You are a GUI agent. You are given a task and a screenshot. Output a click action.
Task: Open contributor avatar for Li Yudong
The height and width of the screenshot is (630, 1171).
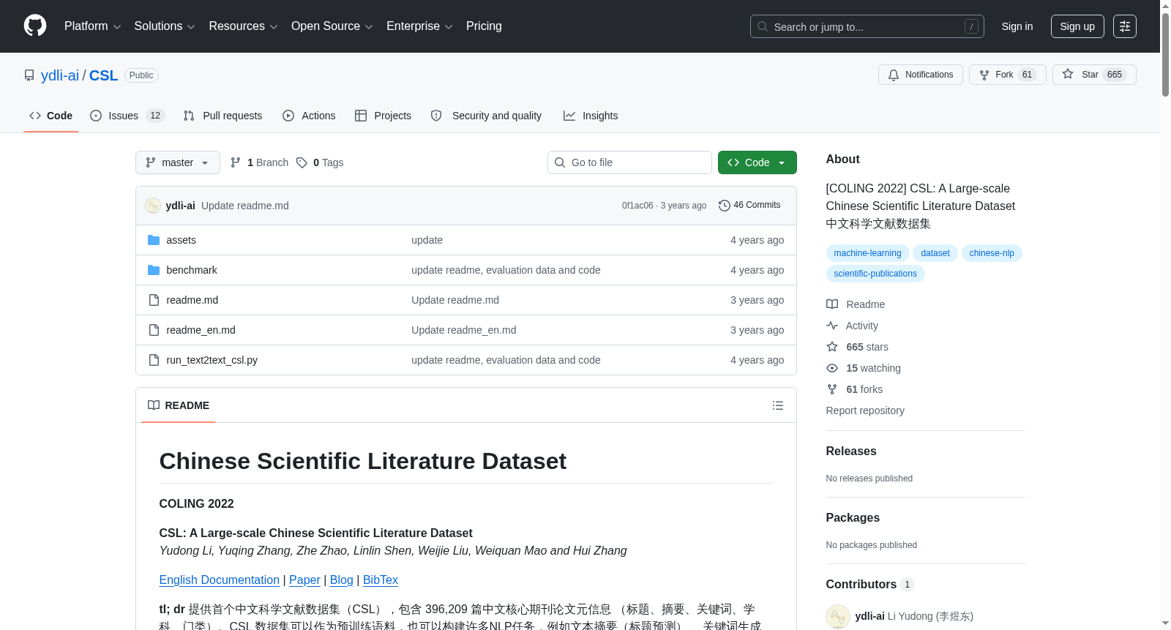[x=838, y=617]
